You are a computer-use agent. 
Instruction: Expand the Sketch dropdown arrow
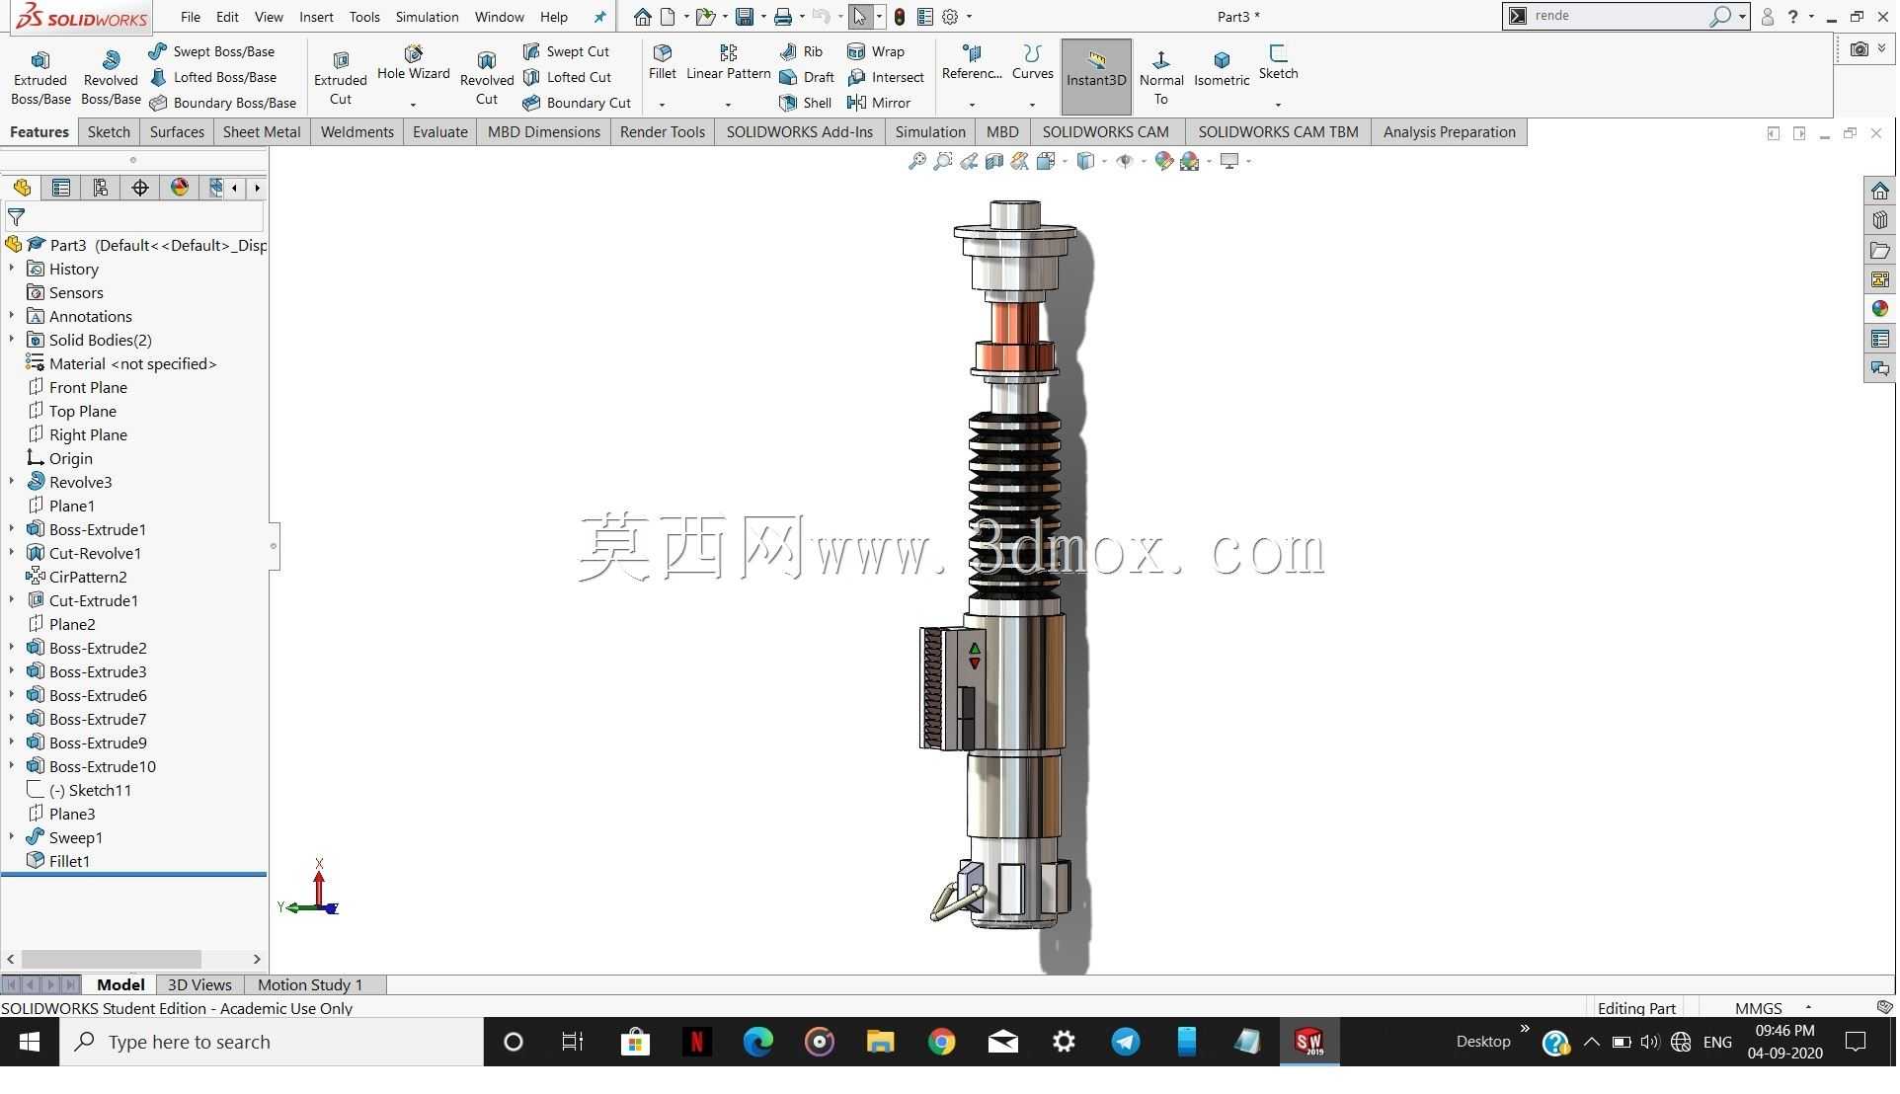[1278, 104]
